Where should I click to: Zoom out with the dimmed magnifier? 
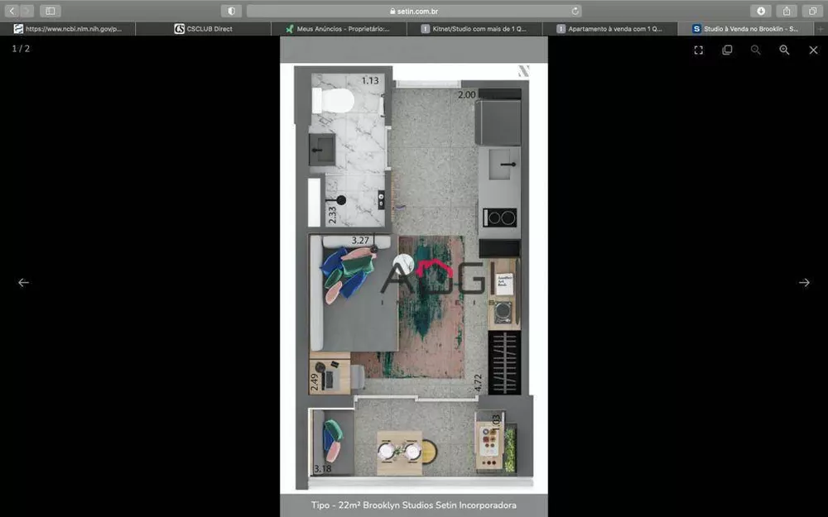(x=756, y=50)
